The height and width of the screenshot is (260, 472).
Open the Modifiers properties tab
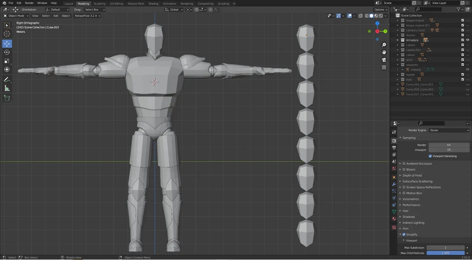(x=394, y=184)
